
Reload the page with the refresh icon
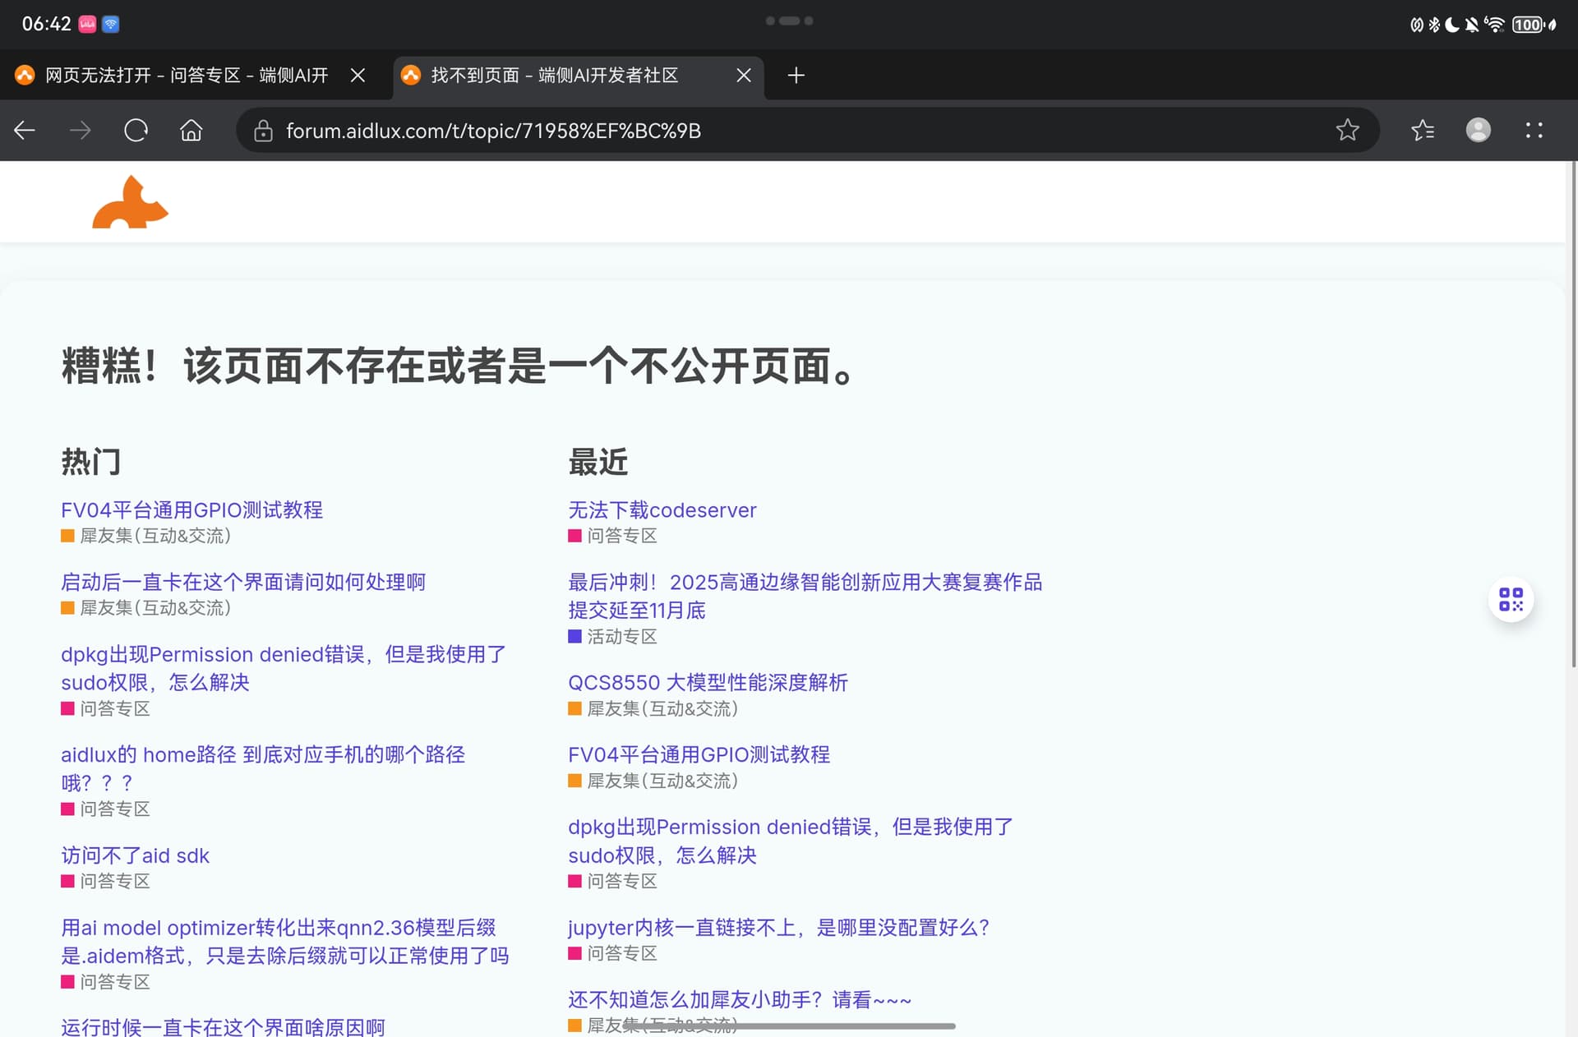(136, 131)
